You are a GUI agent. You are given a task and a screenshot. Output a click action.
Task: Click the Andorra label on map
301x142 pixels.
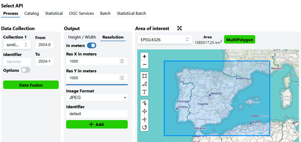[242, 78]
